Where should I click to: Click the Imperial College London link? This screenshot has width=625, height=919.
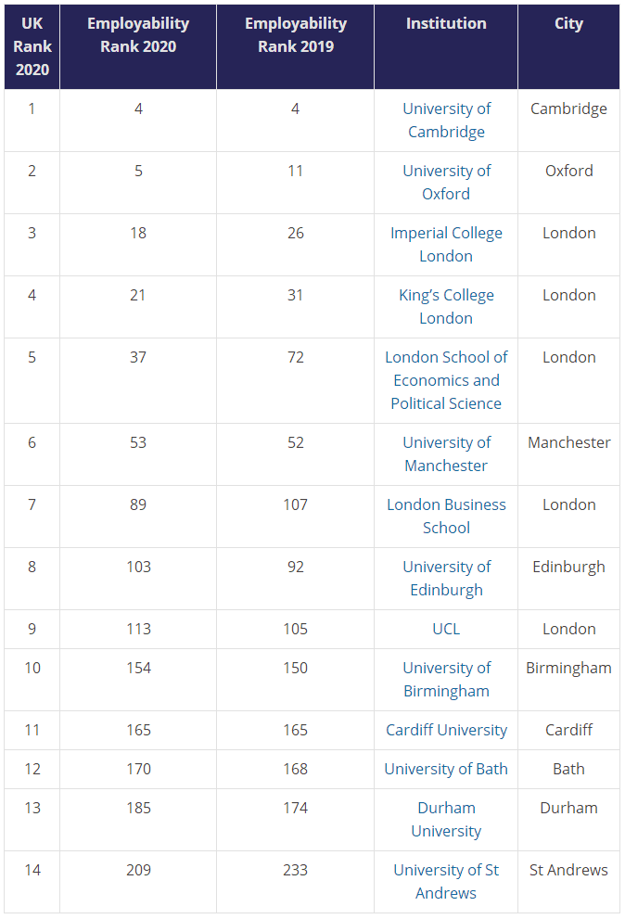[446, 245]
